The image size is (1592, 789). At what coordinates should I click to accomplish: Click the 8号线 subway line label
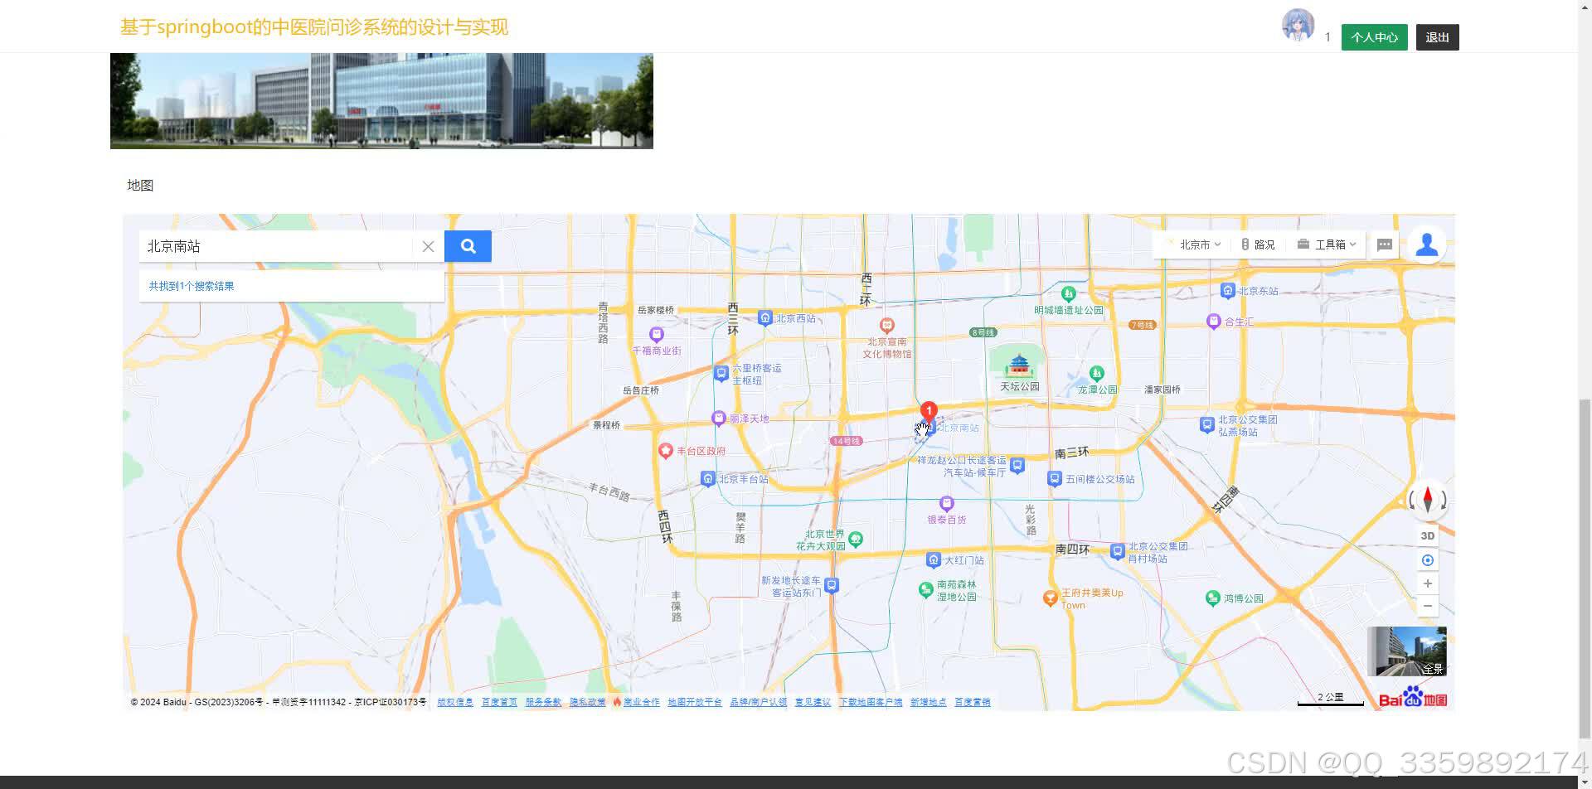point(983,332)
